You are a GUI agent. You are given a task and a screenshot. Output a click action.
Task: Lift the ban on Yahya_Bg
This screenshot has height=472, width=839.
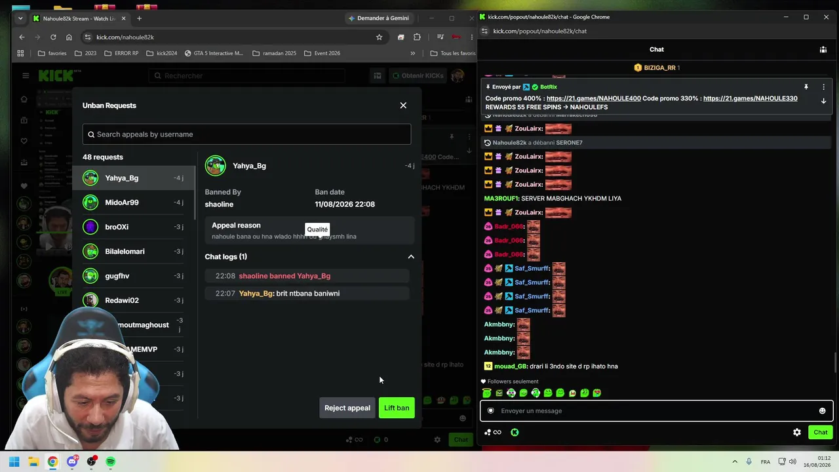[x=397, y=408]
